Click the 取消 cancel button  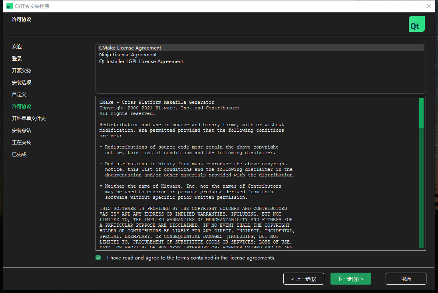pos(406,279)
